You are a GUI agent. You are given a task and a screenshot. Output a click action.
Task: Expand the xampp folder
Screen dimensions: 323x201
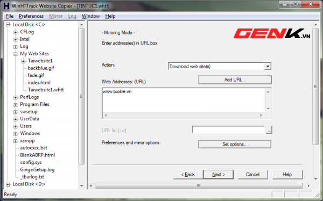(16, 141)
